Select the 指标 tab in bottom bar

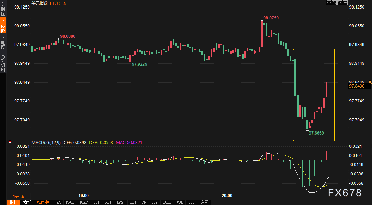click(x=14, y=202)
